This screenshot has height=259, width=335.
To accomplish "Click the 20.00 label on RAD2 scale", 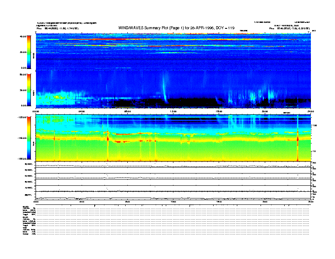I will coord(23,52).
